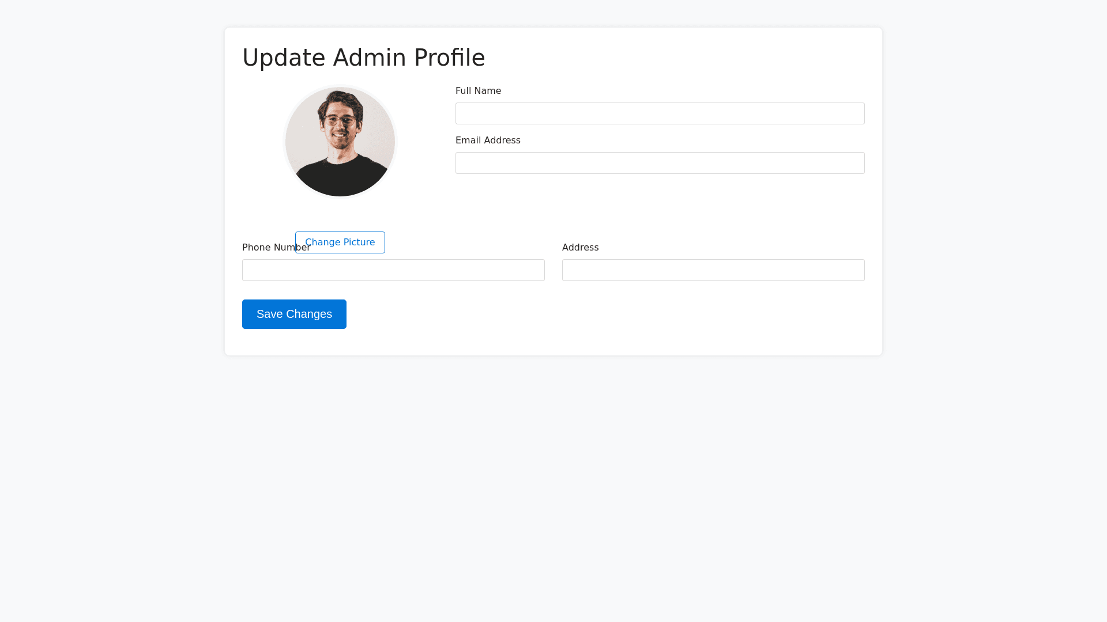Click the word Admin in the page title
The image size is (1107, 622).
[x=370, y=58]
